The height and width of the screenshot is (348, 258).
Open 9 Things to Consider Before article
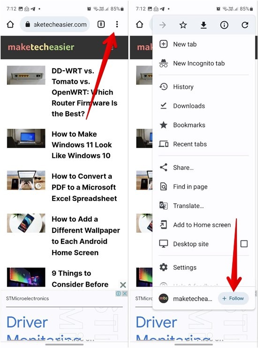click(x=80, y=279)
